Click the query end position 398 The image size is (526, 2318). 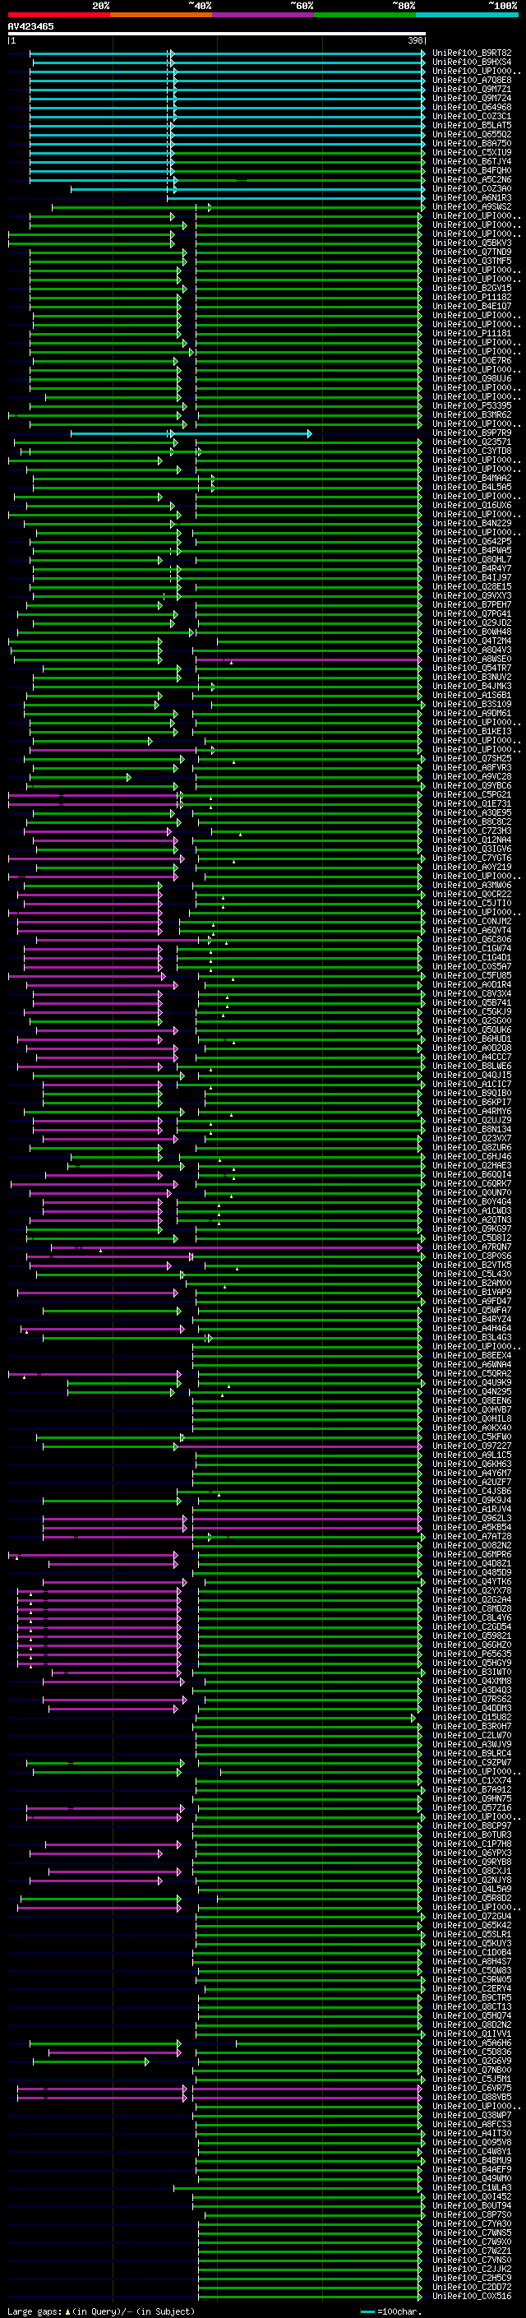click(415, 40)
